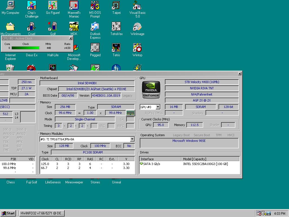Click the Start button

[8, 213]
